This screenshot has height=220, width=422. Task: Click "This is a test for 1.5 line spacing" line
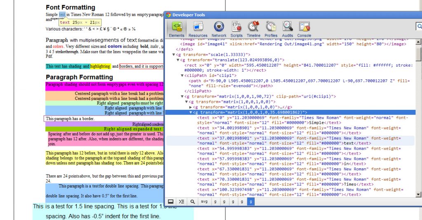point(105,206)
